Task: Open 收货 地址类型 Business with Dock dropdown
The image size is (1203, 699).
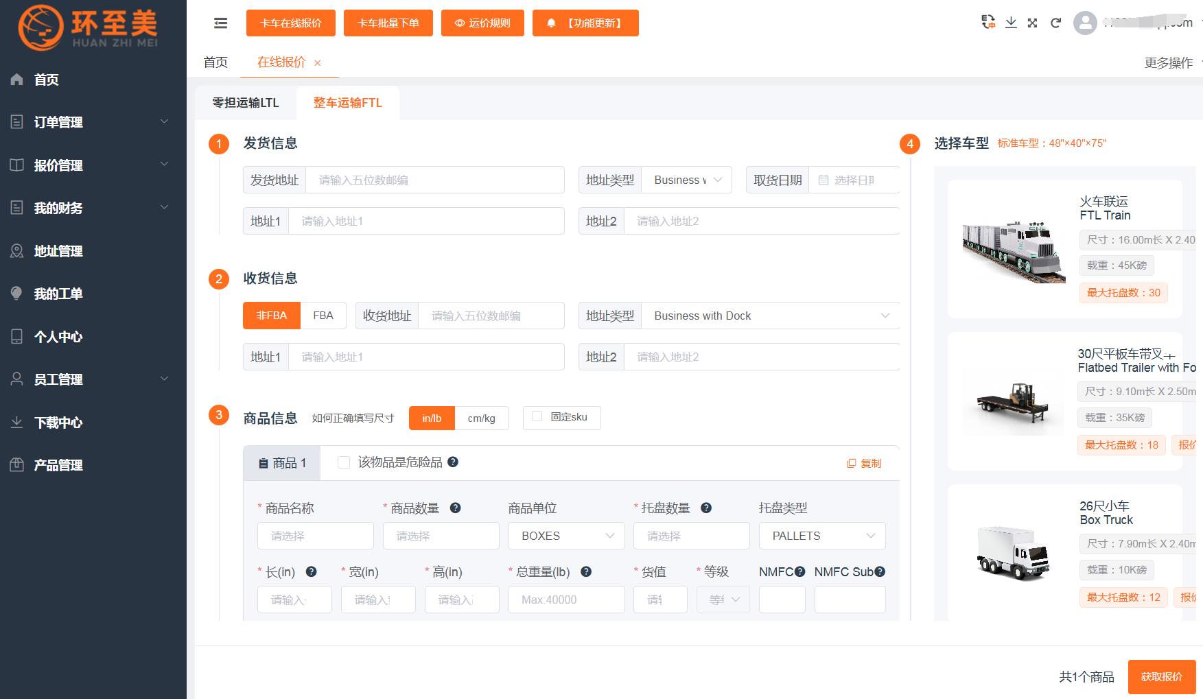Action: (x=770, y=316)
